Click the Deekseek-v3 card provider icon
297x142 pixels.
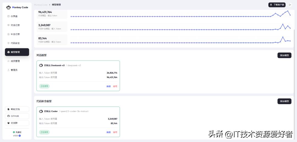[41, 65]
